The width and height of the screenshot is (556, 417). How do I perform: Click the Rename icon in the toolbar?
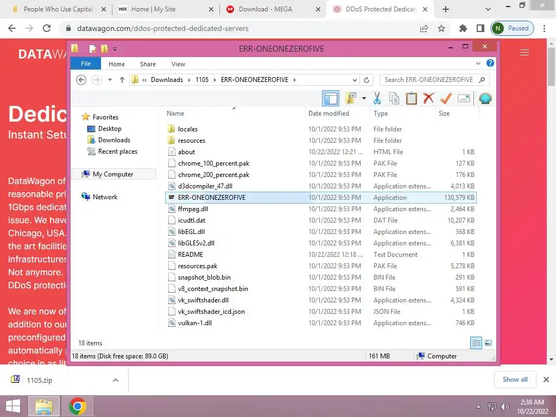(x=464, y=98)
